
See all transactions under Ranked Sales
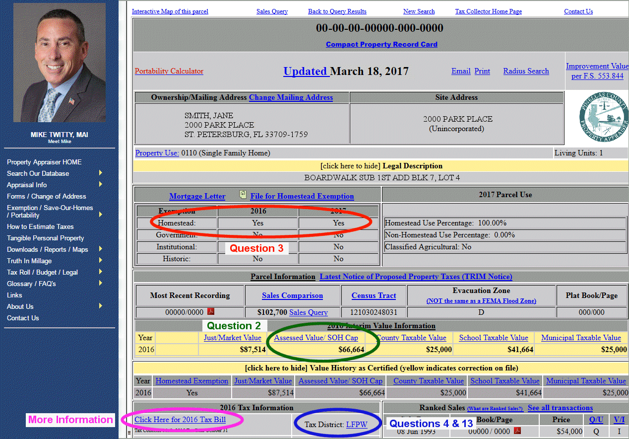[561, 408]
